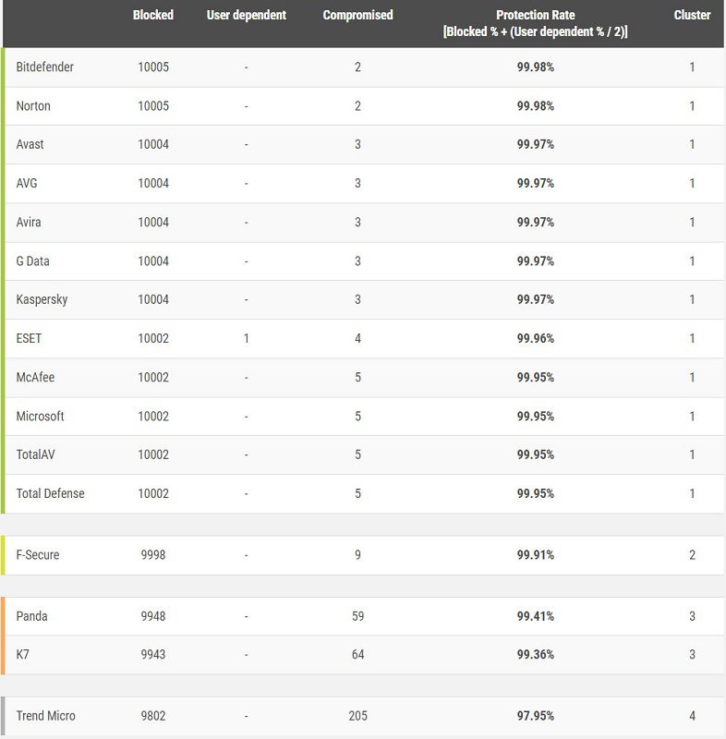Click the F-Secure vendor name

[x=38, y=555]
